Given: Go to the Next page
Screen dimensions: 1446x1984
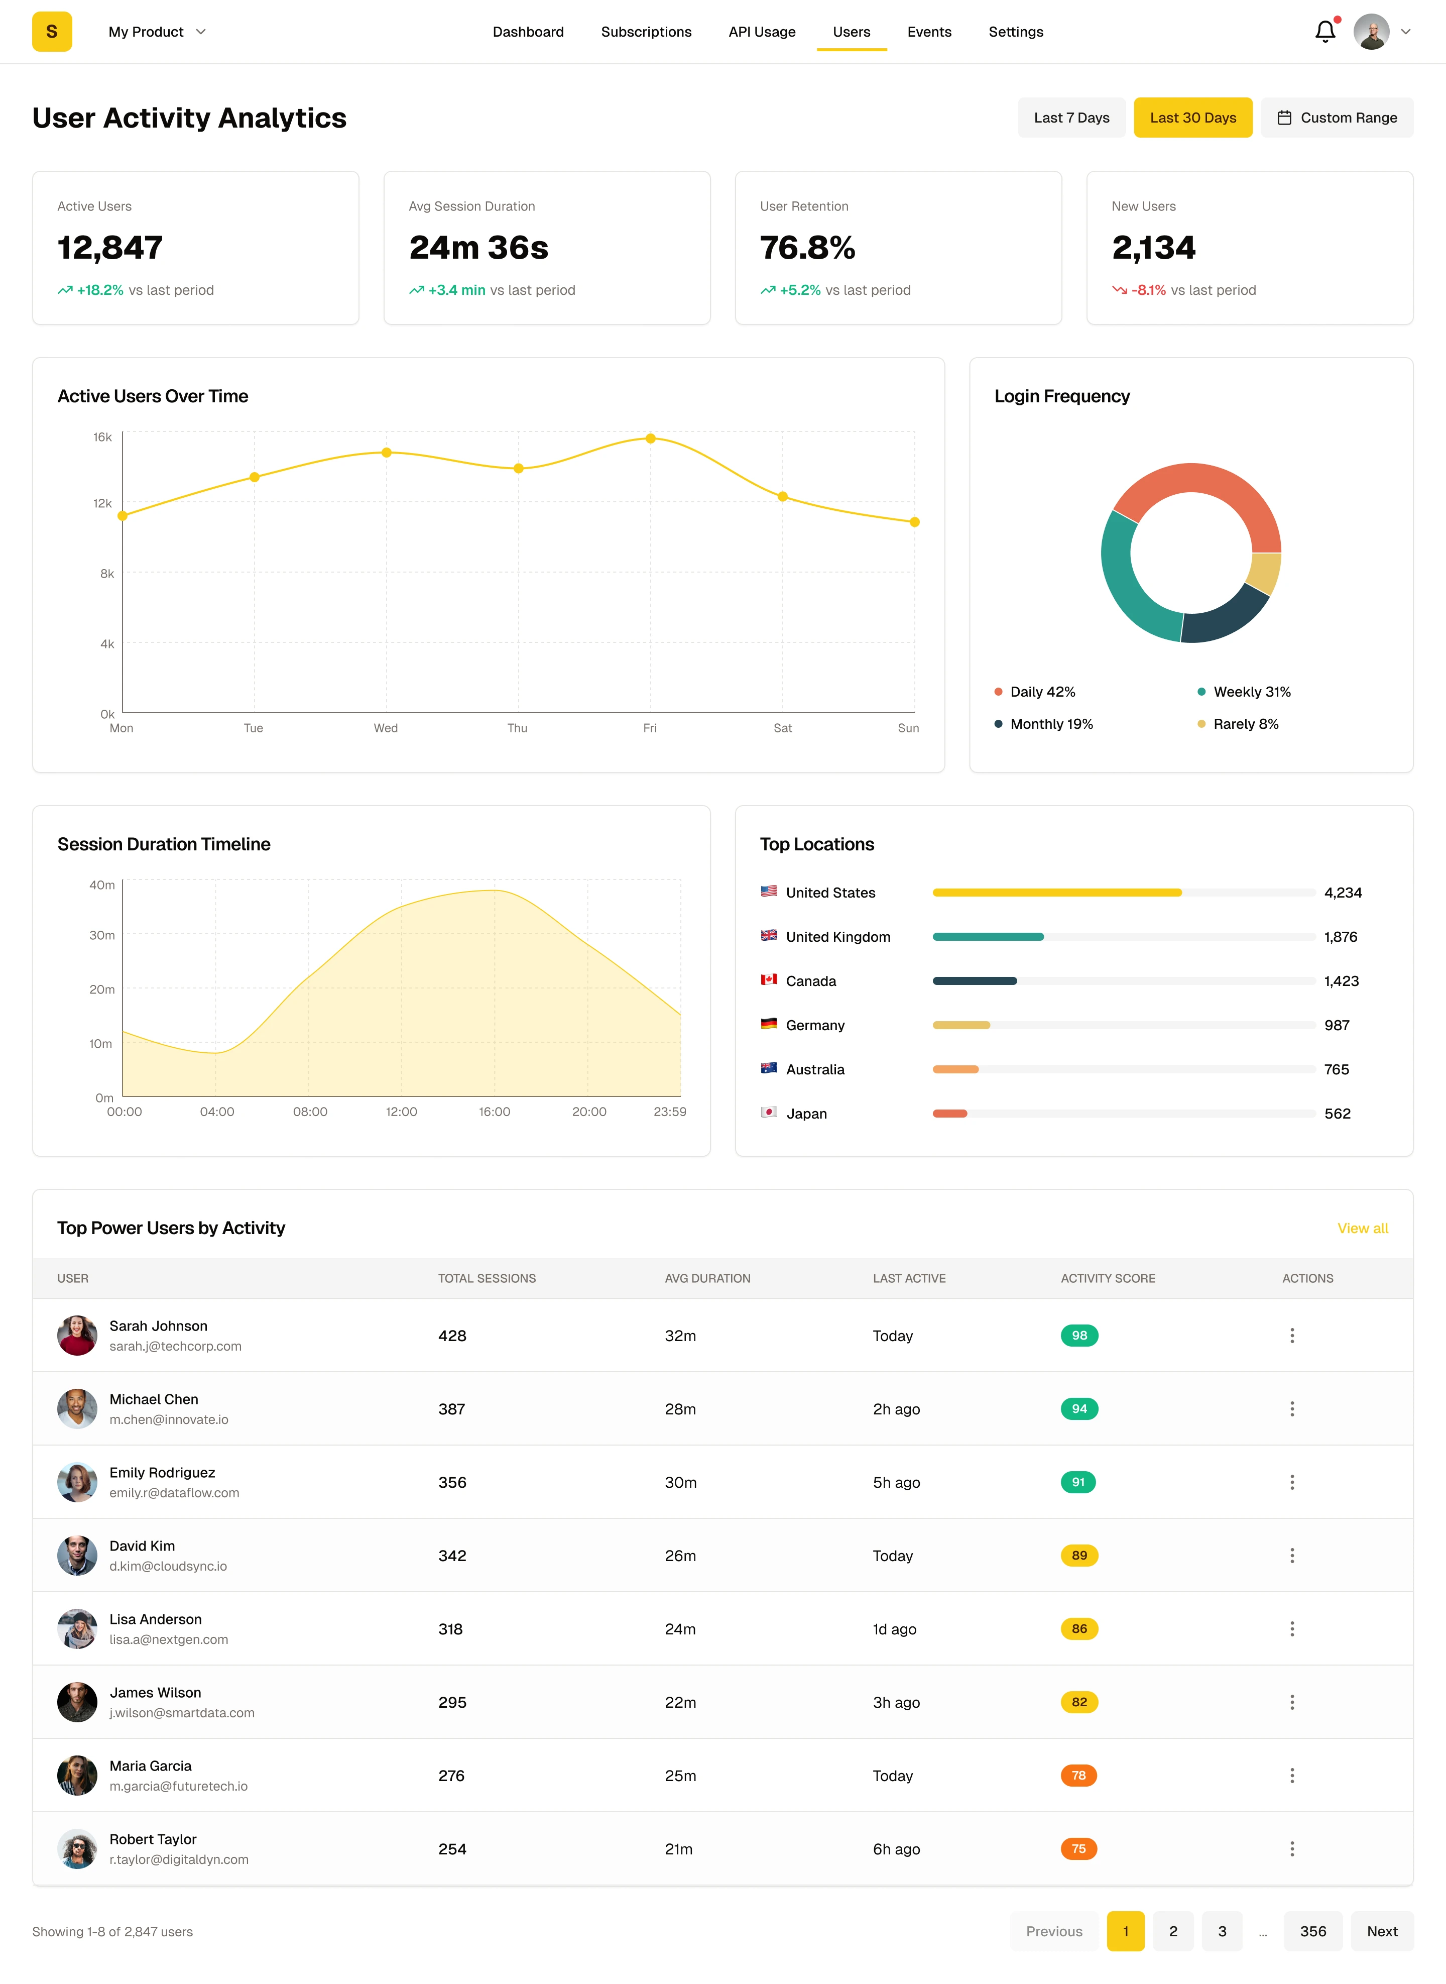Looking at the screenshot, I should click(x=1381, y=1931).
